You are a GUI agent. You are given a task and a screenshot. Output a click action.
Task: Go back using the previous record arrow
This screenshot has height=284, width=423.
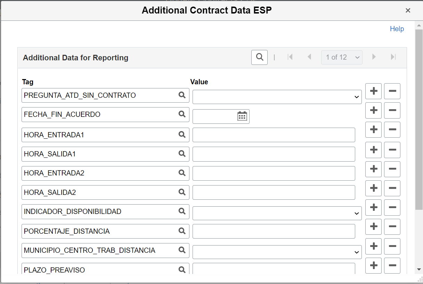[309, 57]
